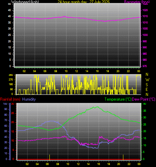Click the "Barometer (hpa)" axis title
This screenshot has width=156, height=167.
pyautogui.click(x=137, y=2)
